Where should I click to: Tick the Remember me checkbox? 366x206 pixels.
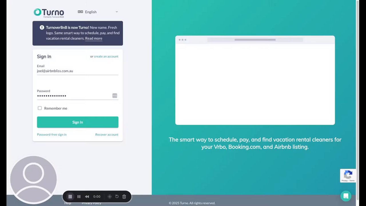(x=40, y=108)
